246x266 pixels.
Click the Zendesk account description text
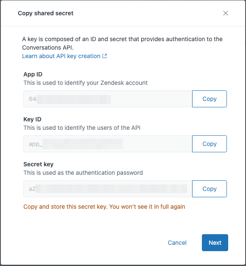86,83
